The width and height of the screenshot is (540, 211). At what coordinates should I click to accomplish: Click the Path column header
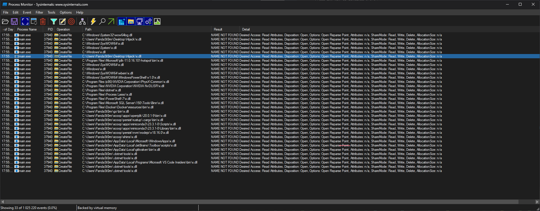pos(147,29)
